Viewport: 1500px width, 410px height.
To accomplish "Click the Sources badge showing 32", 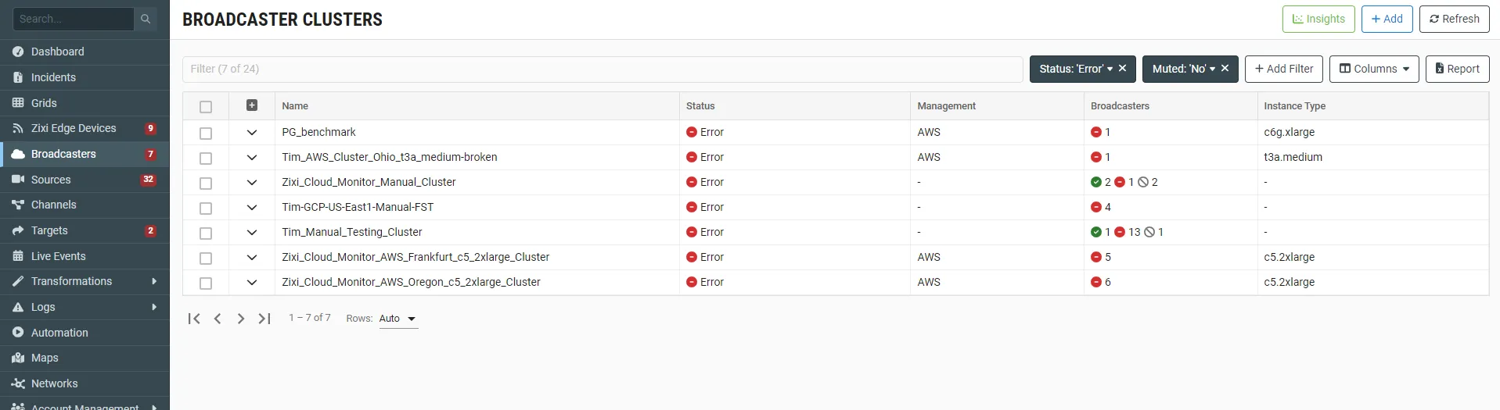I will [148, 180].
